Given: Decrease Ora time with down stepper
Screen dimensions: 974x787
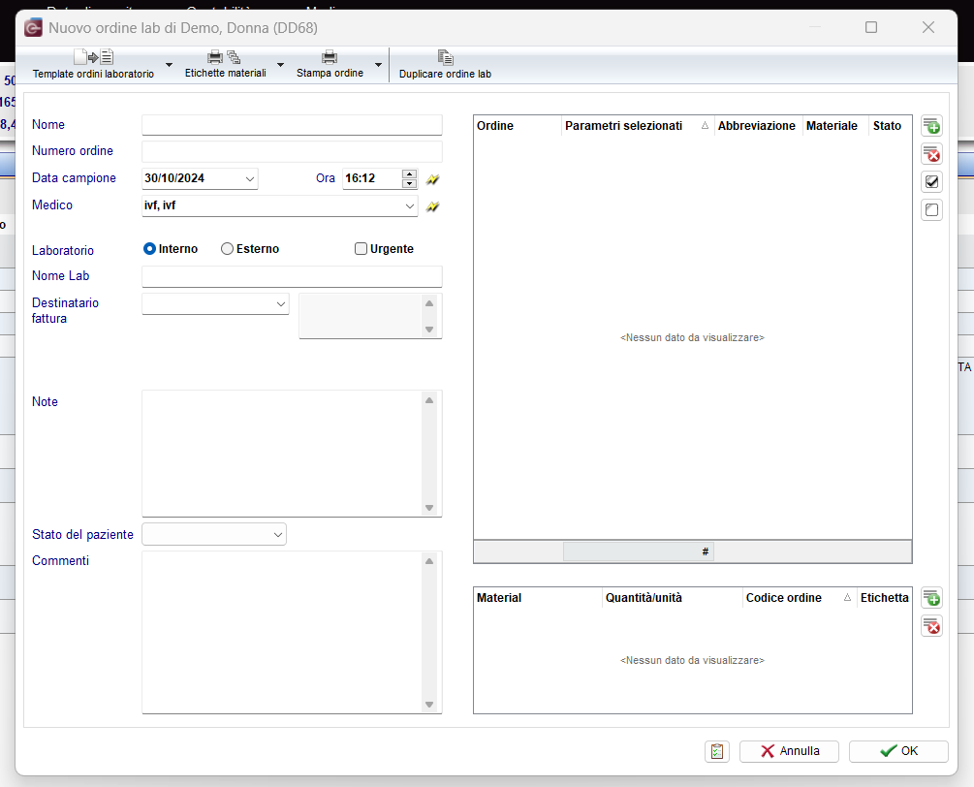Looking at the screenshot, I should pyautogui.click(x=409, y=183).
